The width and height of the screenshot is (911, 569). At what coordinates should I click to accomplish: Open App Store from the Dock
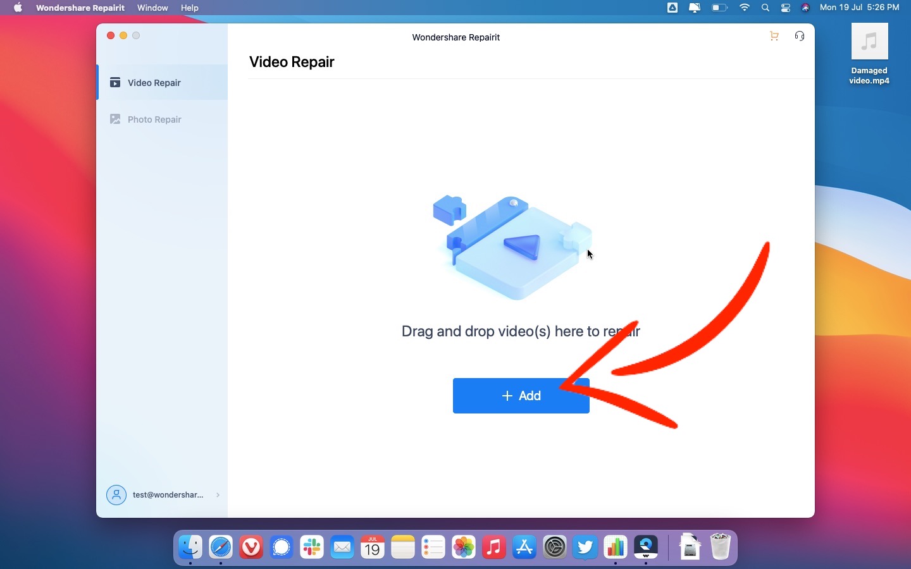pyautogui.click(x=524, y=547)
